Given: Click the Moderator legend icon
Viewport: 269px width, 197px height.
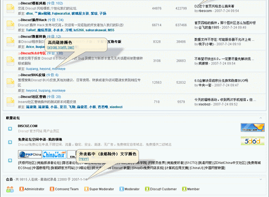Looking at the screenshot, I should 121,189.
